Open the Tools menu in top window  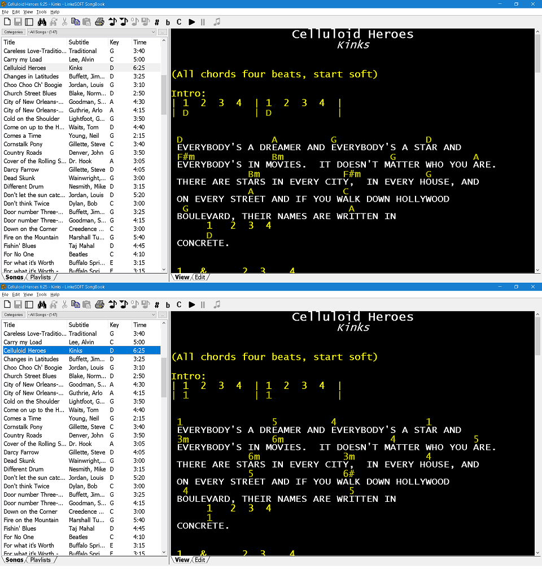[41, 12]
